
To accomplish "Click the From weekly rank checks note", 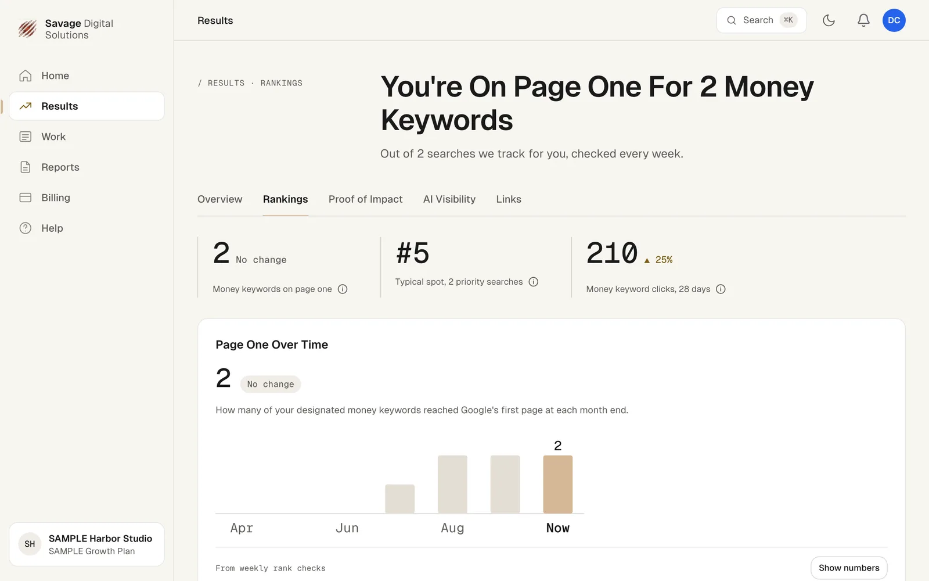I will [271, 568].
